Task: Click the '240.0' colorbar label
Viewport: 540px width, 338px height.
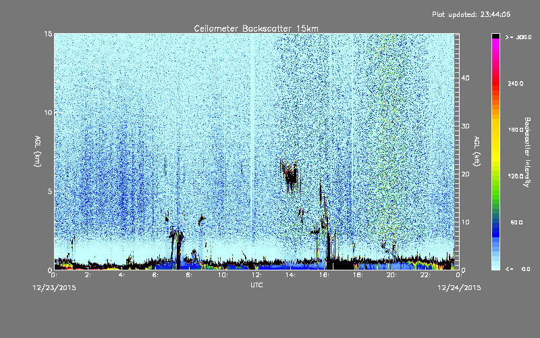Action: 516,84
